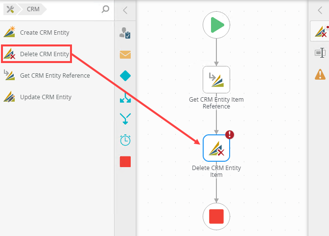Image resolution: width=329 pixels, height=236 pixels.
Task: Select the Timer clock icon
Action: pos(125,140)
